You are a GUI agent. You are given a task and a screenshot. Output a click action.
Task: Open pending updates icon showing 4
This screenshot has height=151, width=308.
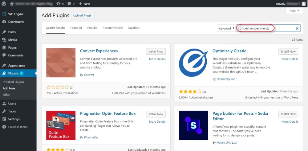pyautogui.click(x=60, y=4)
